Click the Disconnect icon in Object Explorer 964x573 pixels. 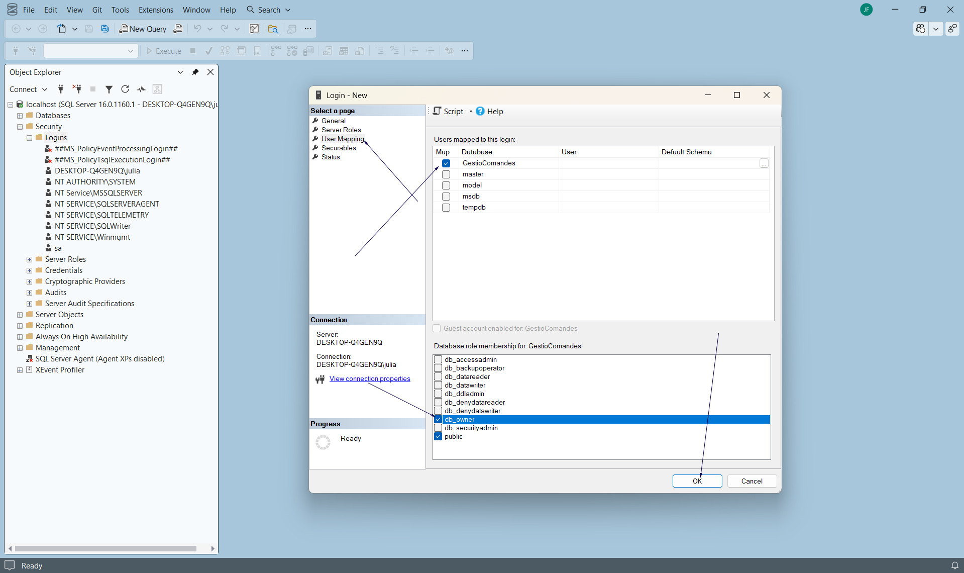point(77,89)
